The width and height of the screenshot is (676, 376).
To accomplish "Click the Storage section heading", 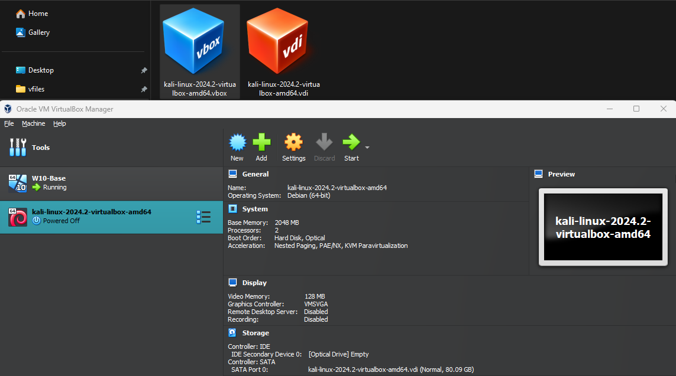I will 255,333.
